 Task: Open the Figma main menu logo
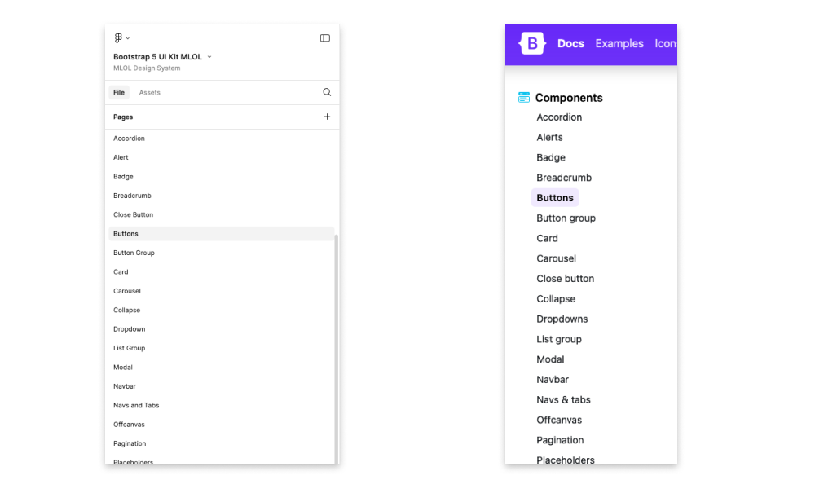pos(119,38)
